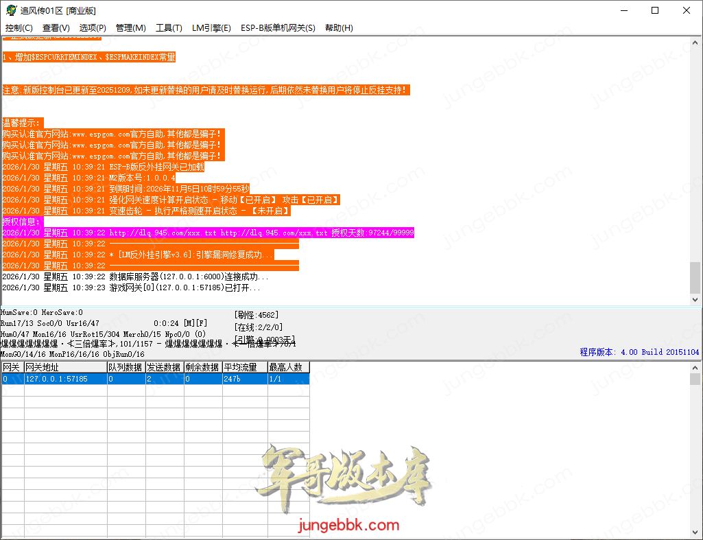
Task: Click the 平均流量 column header
Action: (244, 367)
